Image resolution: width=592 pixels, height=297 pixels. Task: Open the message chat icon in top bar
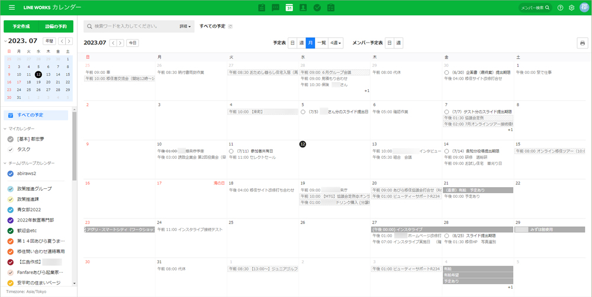[x=275, y=8]
